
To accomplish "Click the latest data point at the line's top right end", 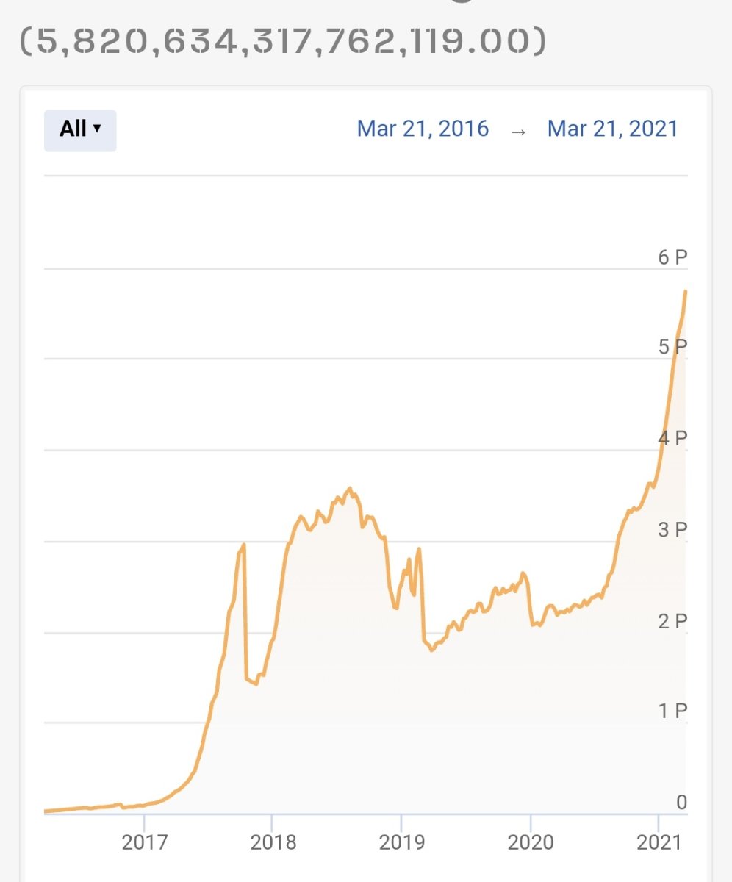I will [x=685, y=292].
